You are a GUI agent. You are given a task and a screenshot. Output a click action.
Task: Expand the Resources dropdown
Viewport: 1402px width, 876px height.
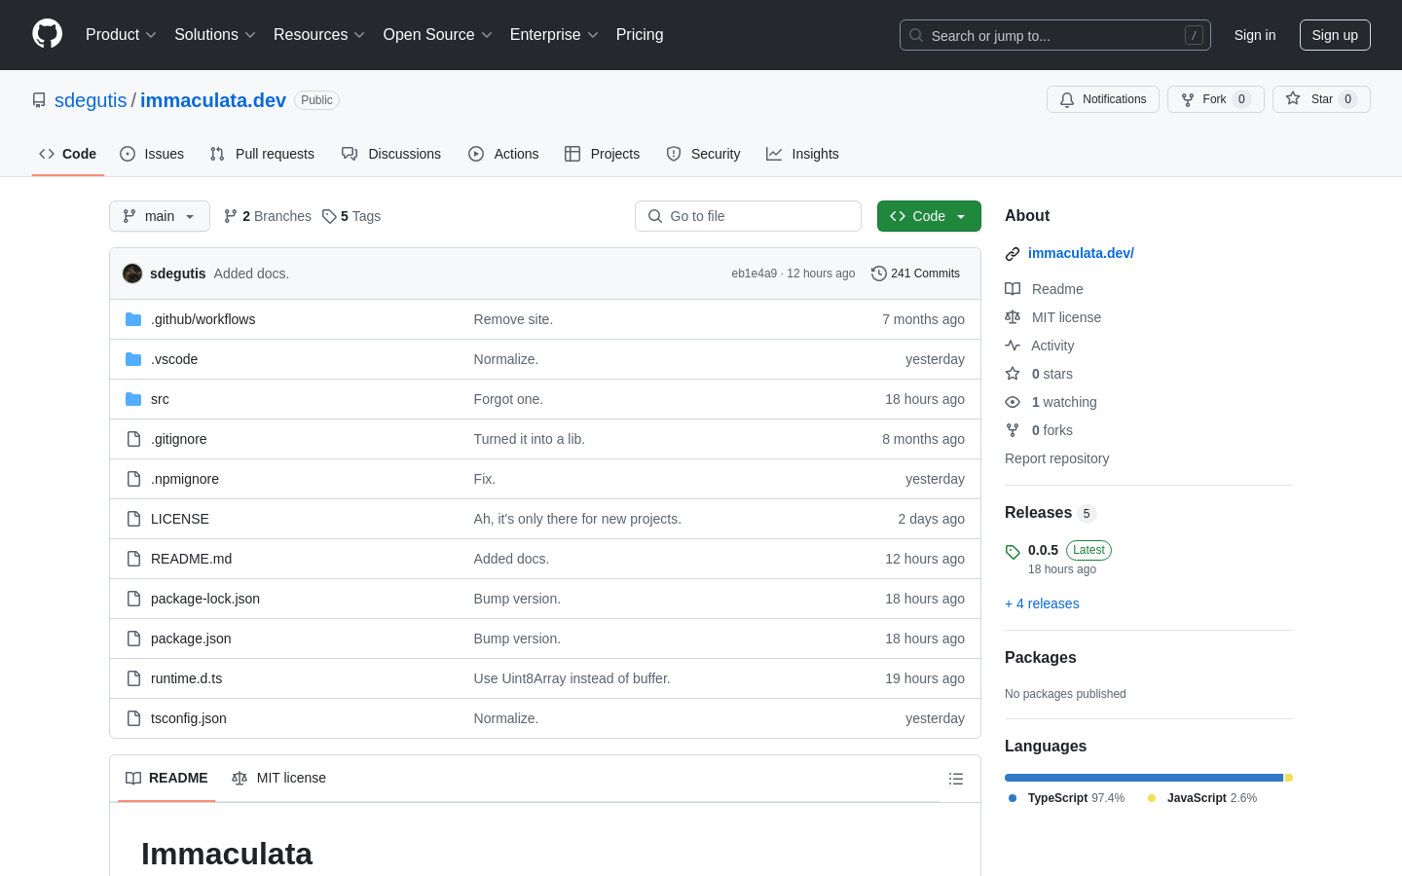click(319, 35)
